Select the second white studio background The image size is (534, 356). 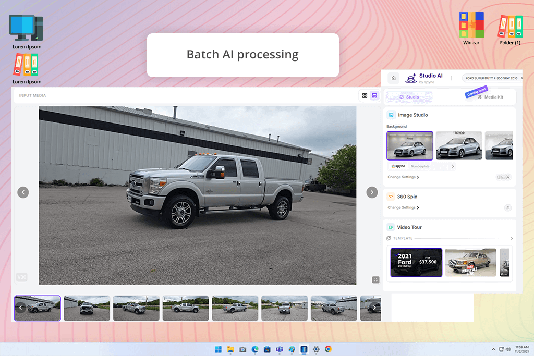click(x=459, y=145)
